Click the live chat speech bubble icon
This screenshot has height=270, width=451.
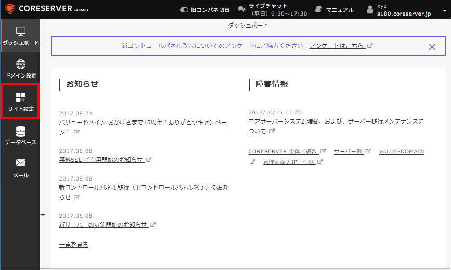coord(241,9)
